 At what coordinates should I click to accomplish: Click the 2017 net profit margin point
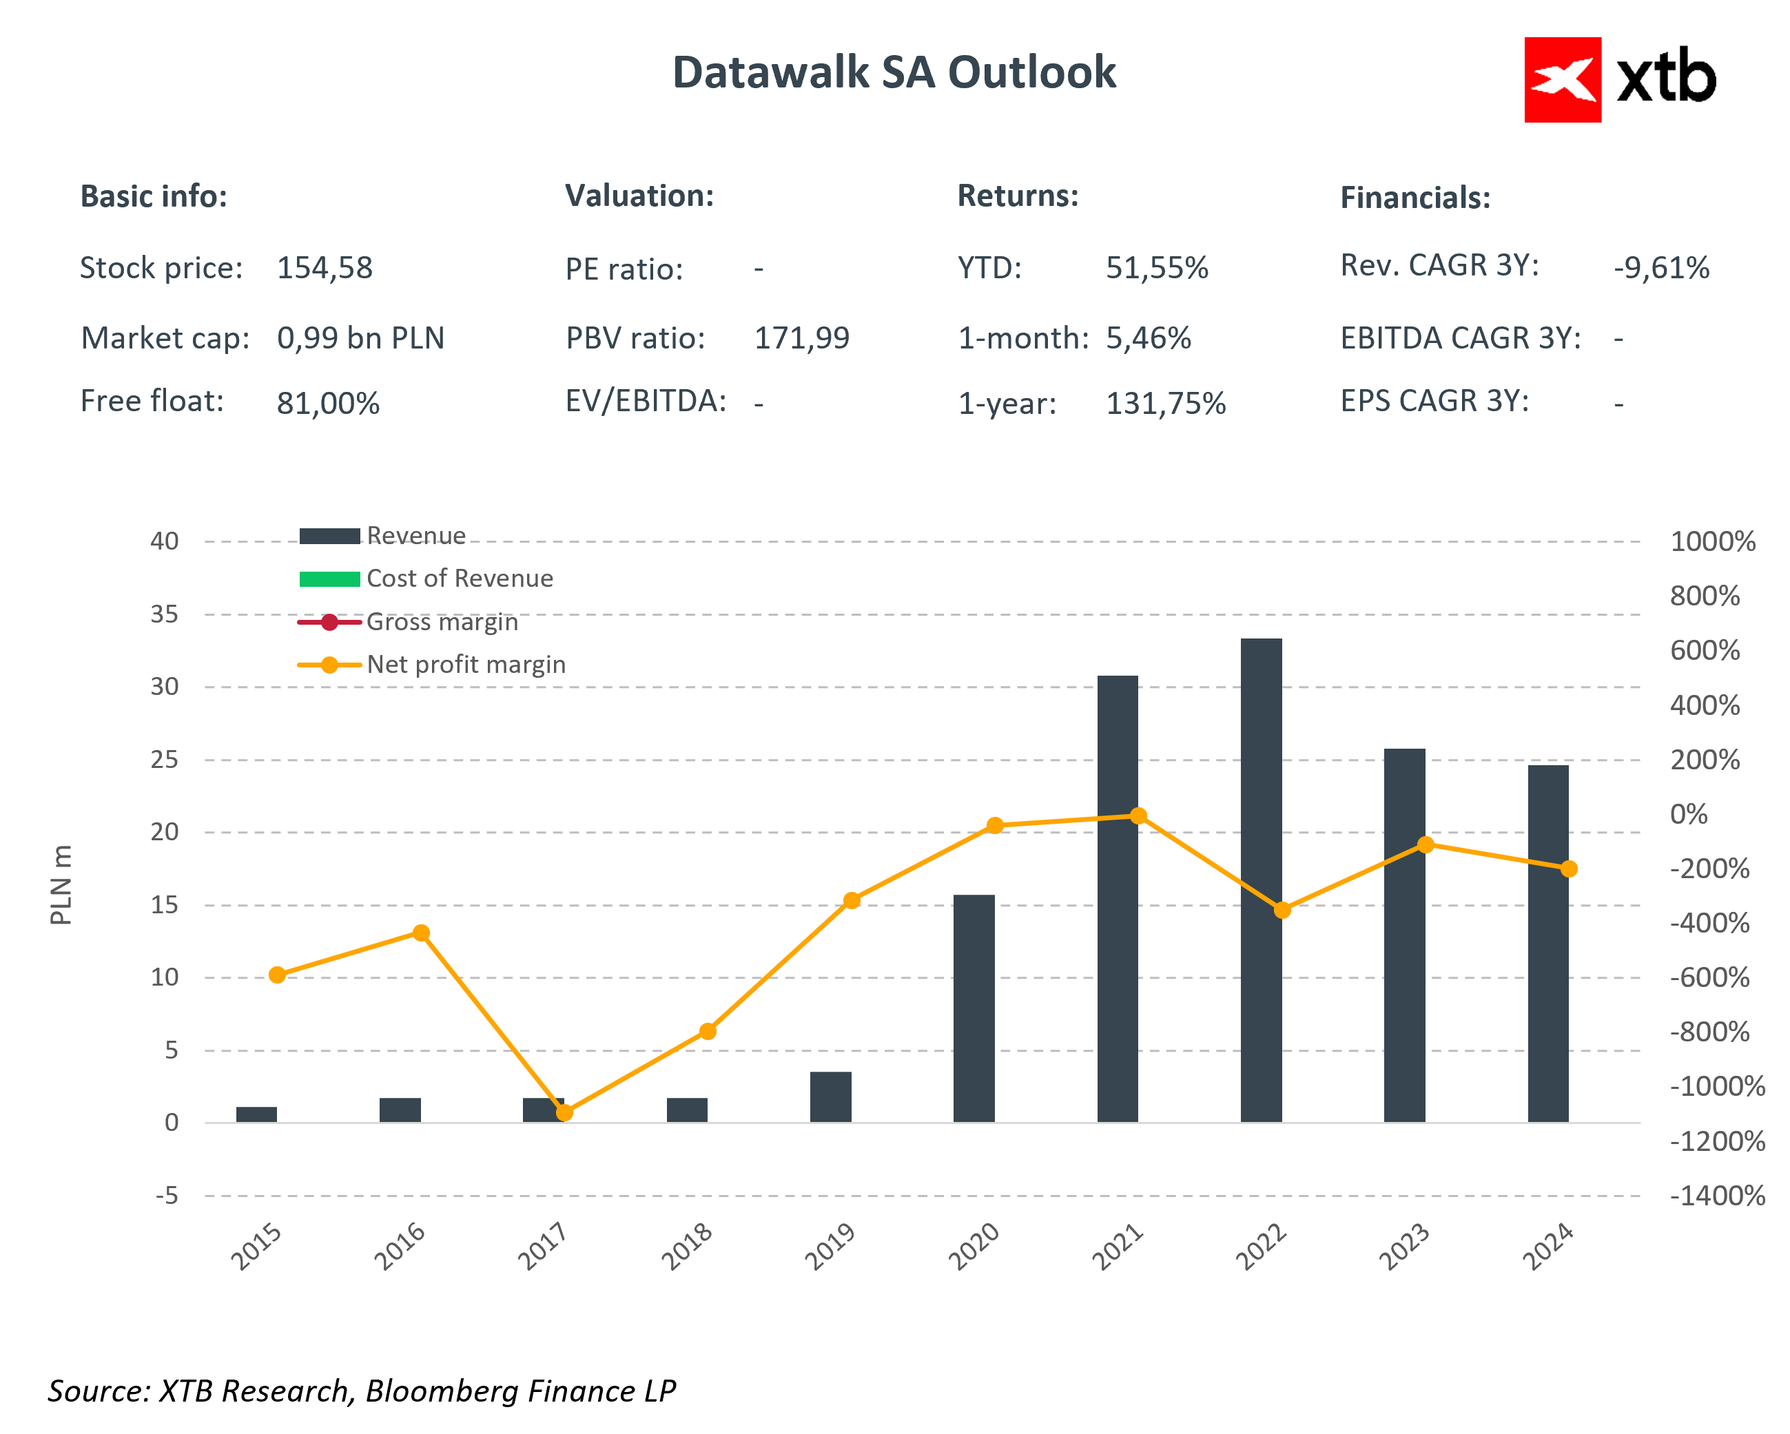[564, 1112]
